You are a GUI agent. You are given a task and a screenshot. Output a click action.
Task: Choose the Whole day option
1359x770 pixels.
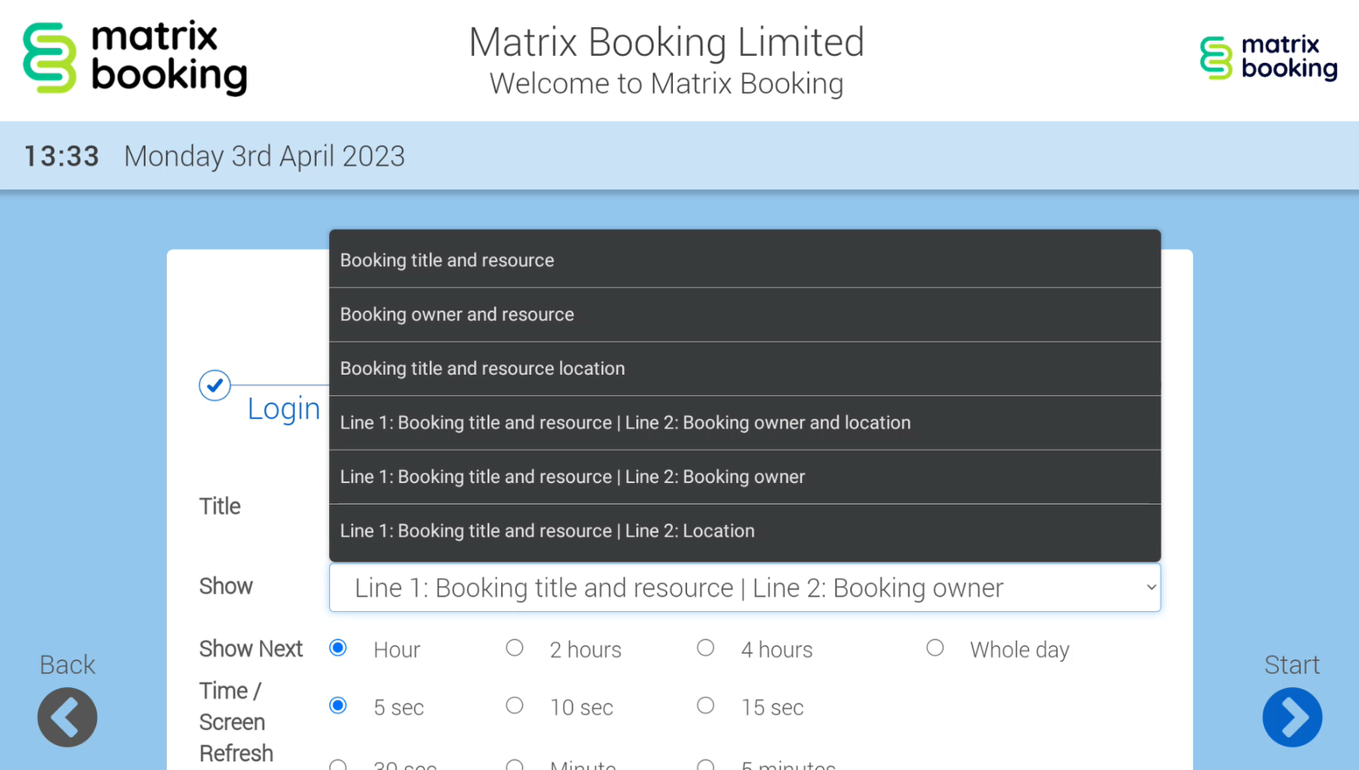[x=935, y=648]
